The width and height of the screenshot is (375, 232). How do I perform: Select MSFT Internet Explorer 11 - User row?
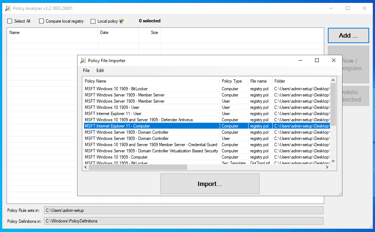click(207, 114)
